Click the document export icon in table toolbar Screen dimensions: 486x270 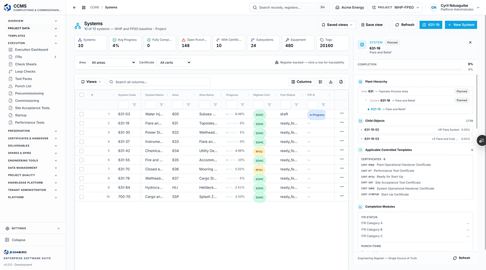click(341, 82)
